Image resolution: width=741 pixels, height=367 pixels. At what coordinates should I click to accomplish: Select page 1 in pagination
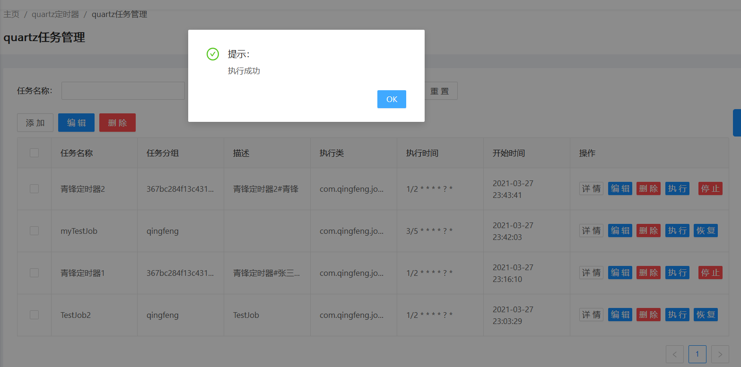pyautogui.click(x=697, y=354)
